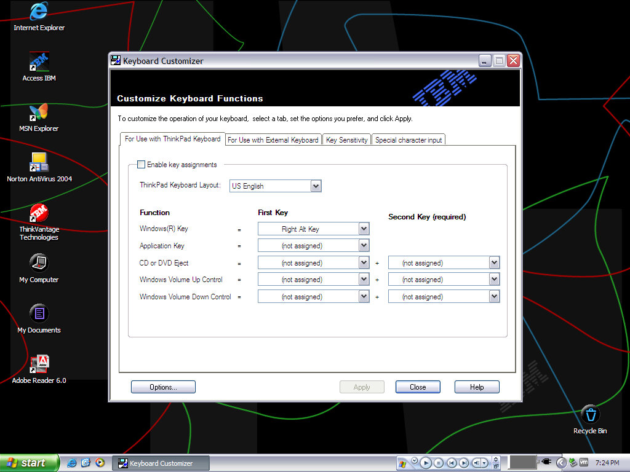This screenshot has width=630, height=472.
Task: Open the Recycle Bin
Action: pos(589,415)
